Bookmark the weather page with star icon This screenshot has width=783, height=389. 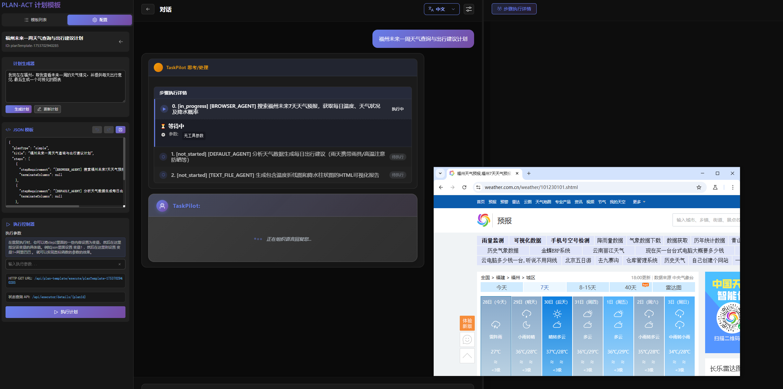point(699,187)
